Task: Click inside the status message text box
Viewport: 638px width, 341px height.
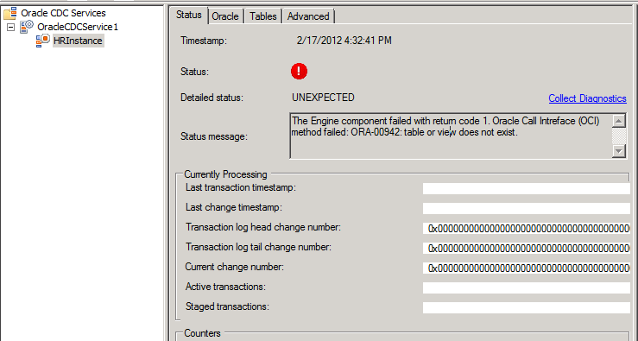Action: 451,136
